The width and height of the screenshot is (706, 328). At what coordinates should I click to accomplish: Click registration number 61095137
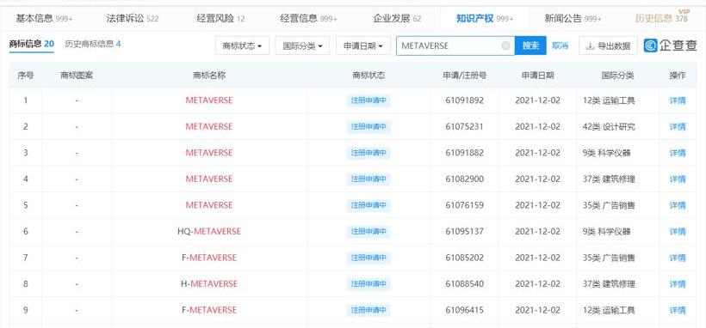tap(465, 231)
